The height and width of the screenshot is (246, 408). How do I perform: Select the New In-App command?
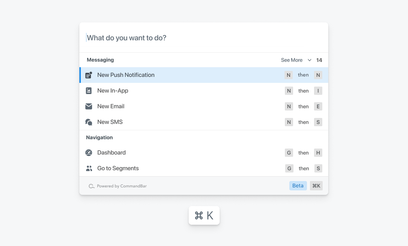click(x=204, y=91)
